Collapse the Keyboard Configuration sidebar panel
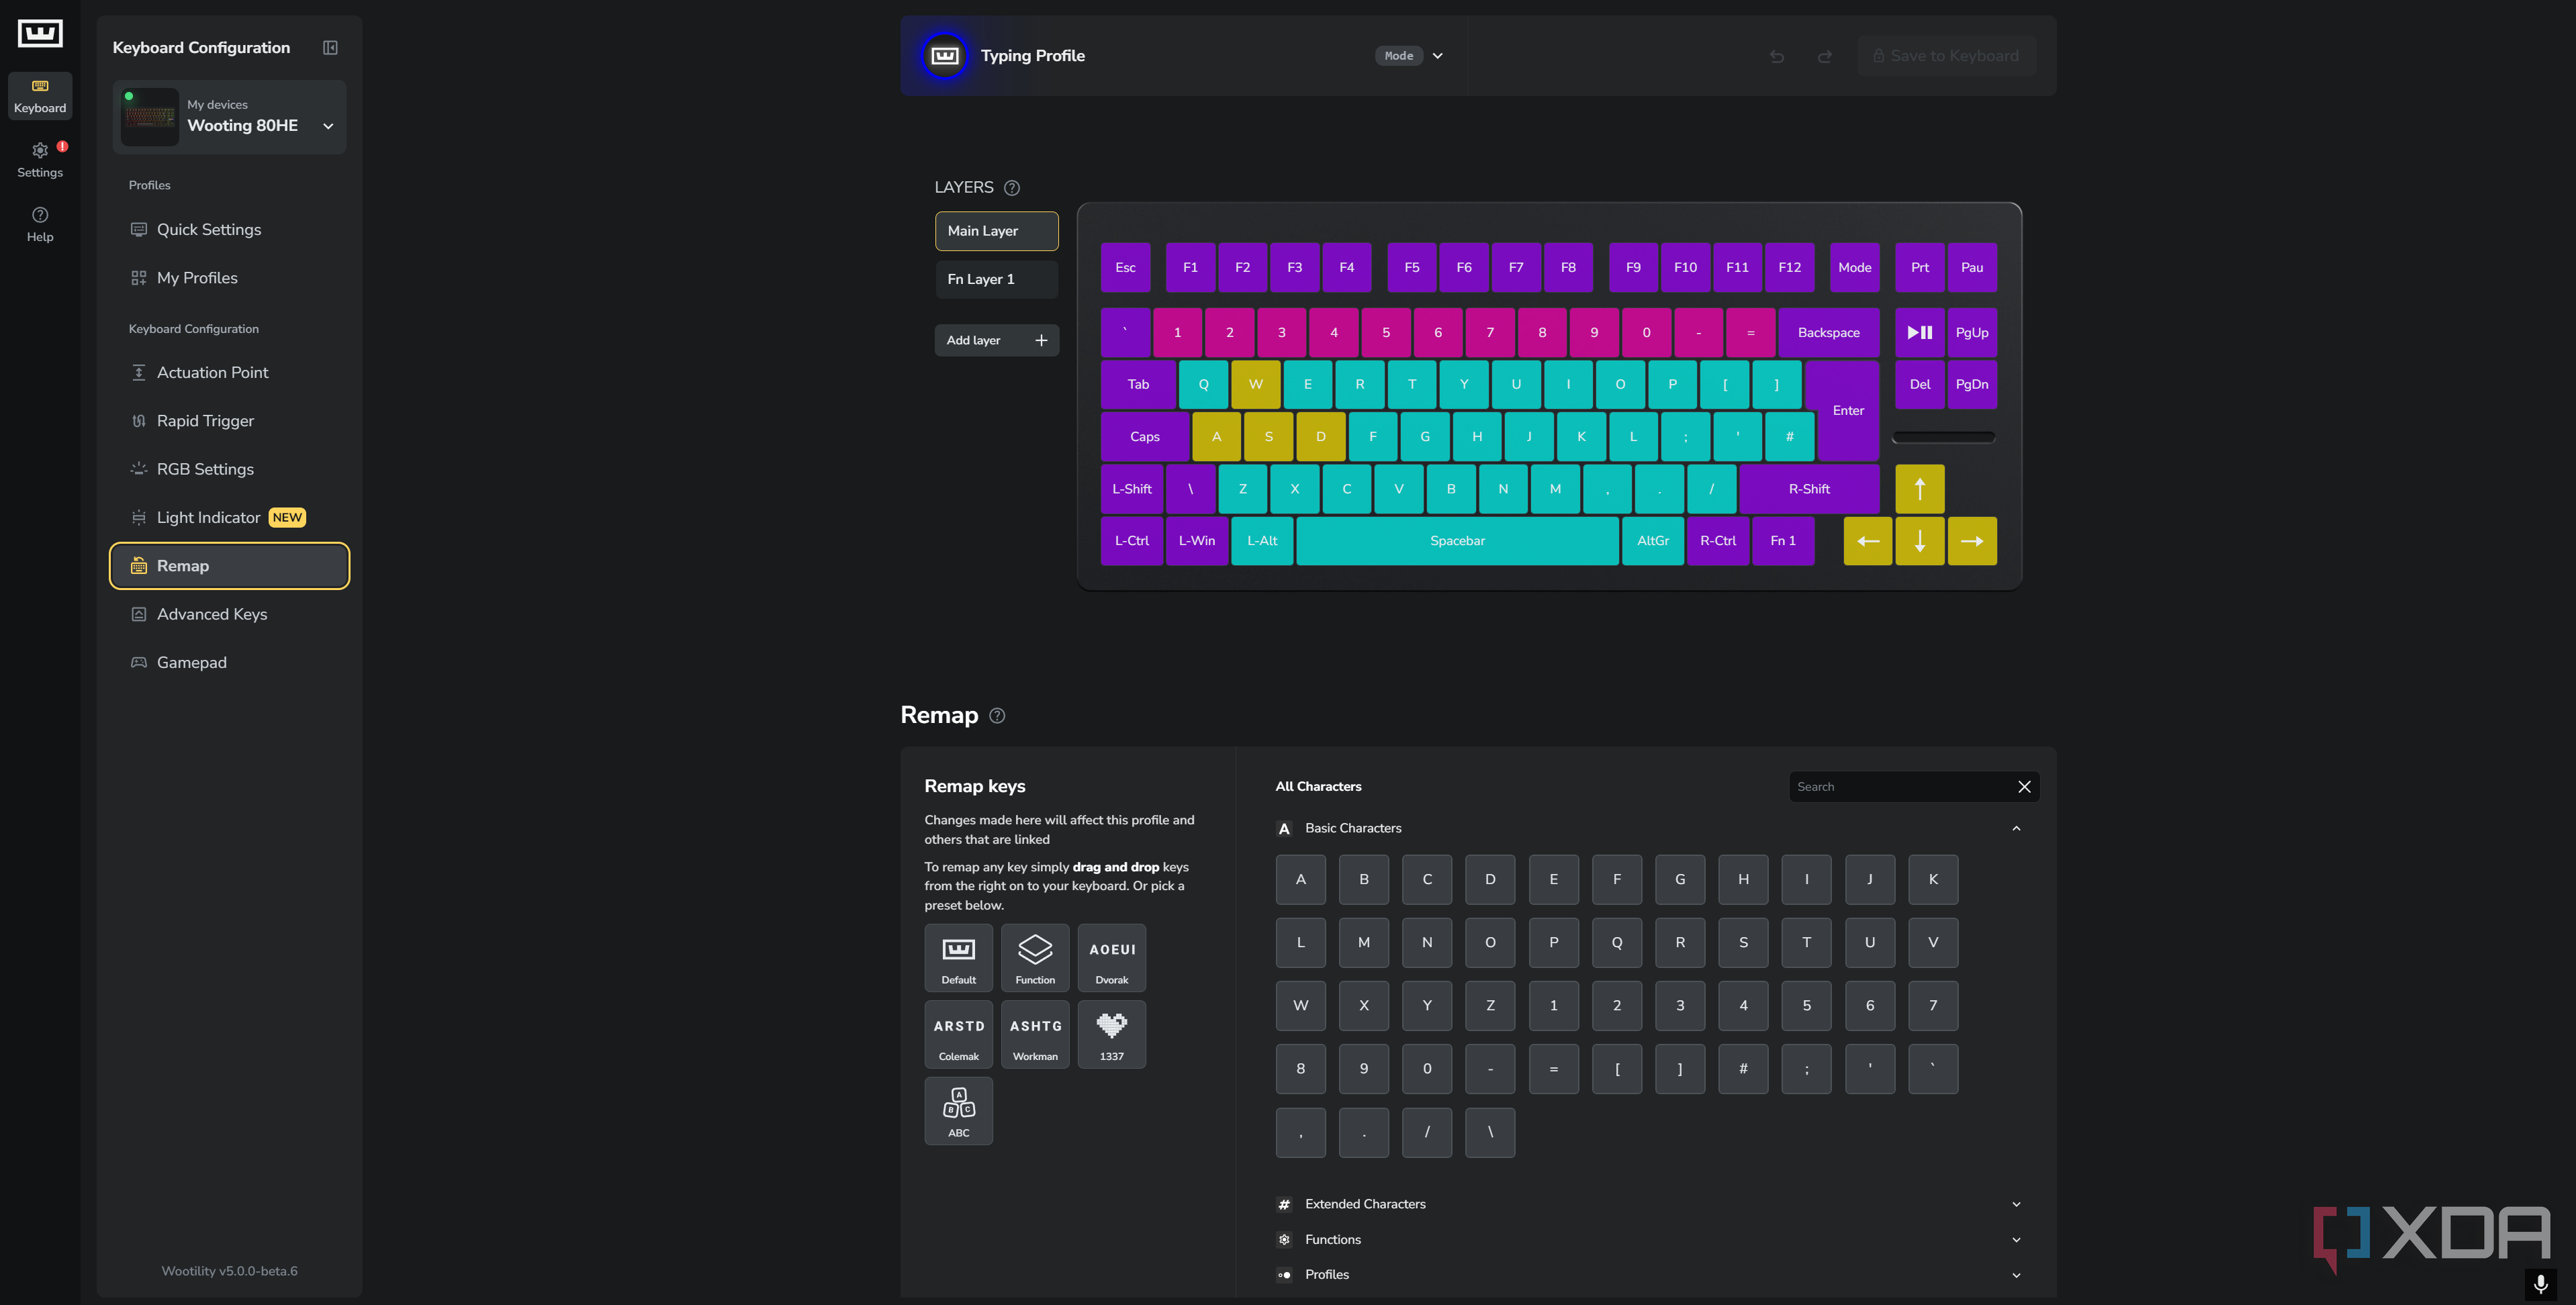Screen dimensions: 2576x1305 pyautogui.click(x=330, y=48)
